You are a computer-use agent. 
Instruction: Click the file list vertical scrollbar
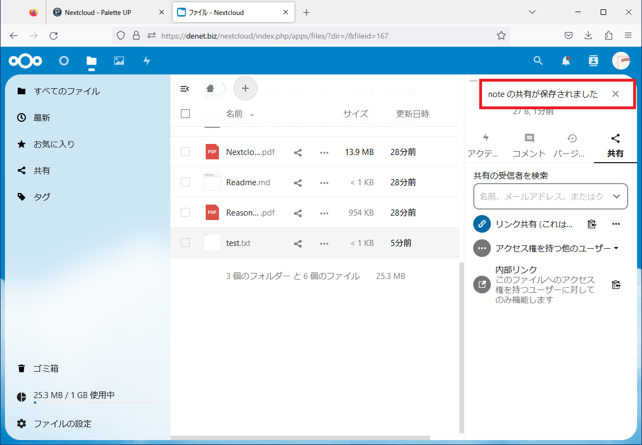(462, 347)
